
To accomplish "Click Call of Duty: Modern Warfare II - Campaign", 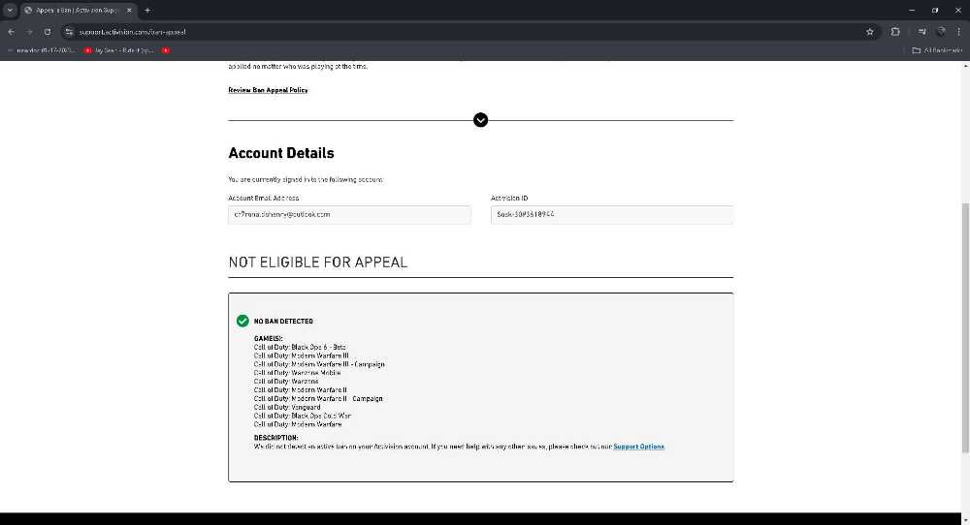I will pos(318,399).
